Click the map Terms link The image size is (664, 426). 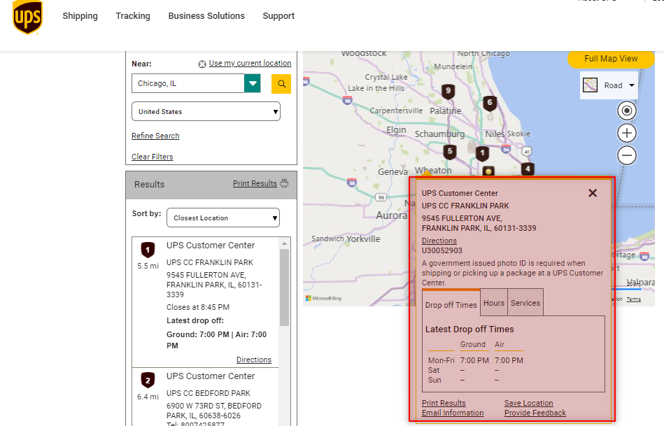633,299
